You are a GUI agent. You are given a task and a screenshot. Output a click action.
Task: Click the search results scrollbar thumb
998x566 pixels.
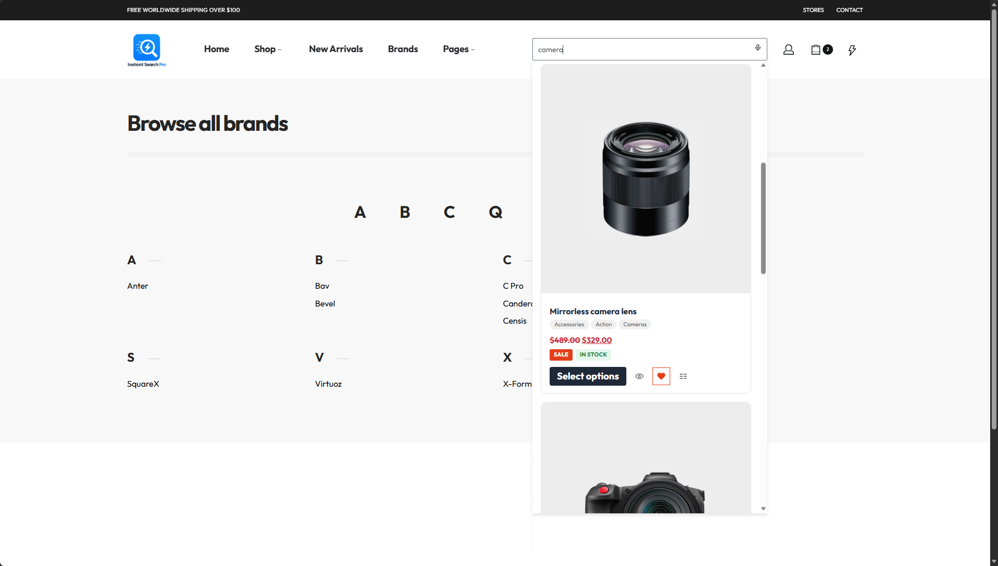click(763, 218)
